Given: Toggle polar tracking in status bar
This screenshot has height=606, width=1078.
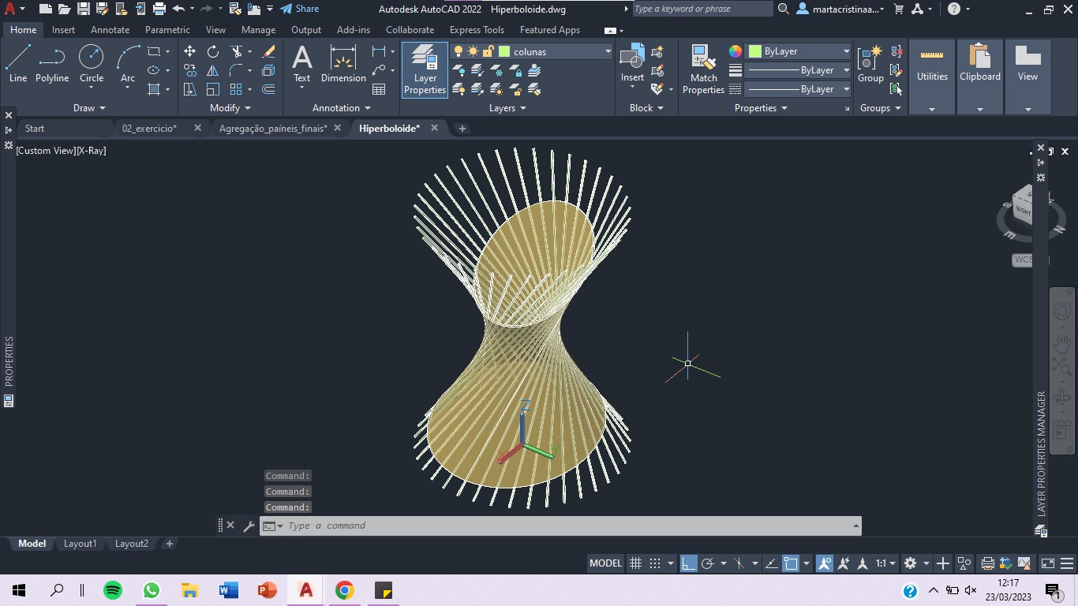Looking at the screenshot, I should (708, 563).
